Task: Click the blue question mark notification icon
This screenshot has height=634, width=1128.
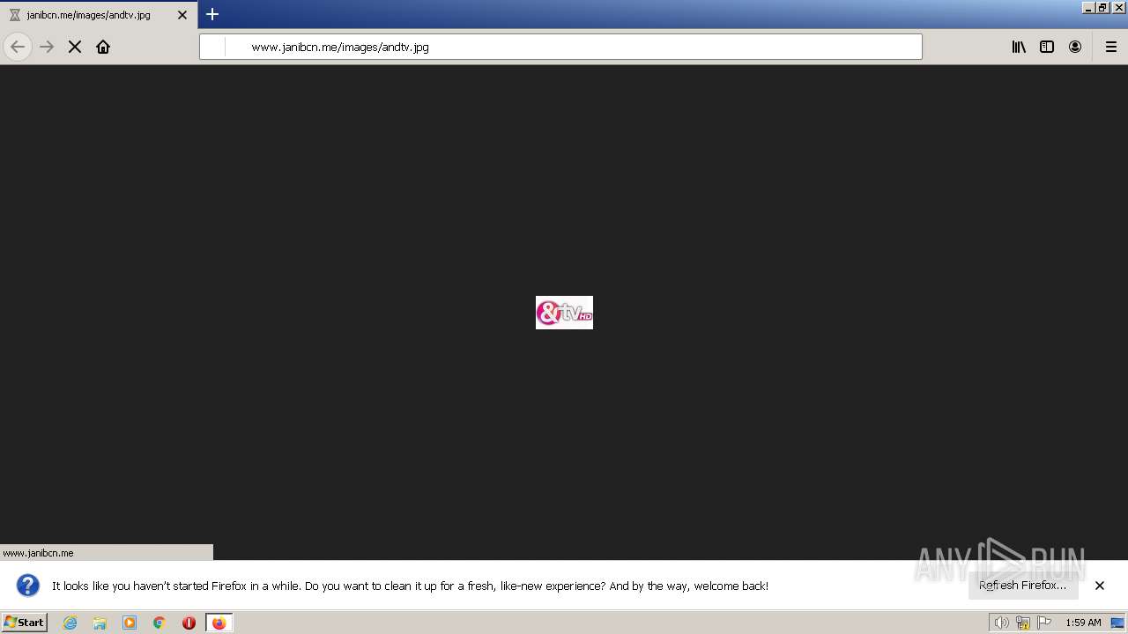Action: pos(28,585)
